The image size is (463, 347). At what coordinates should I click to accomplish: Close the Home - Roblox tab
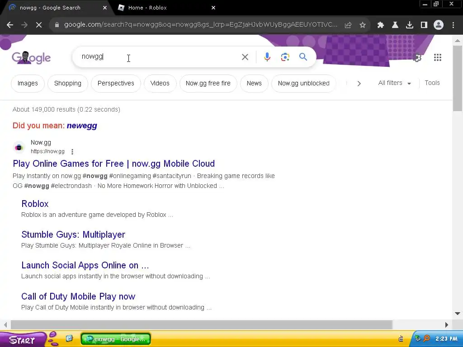point(213,8)
